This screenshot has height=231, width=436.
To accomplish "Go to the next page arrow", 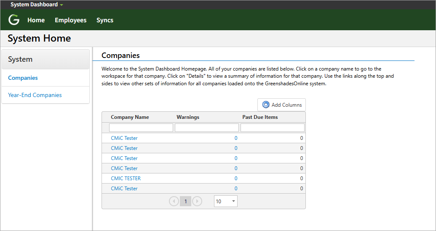I will 197,201.
